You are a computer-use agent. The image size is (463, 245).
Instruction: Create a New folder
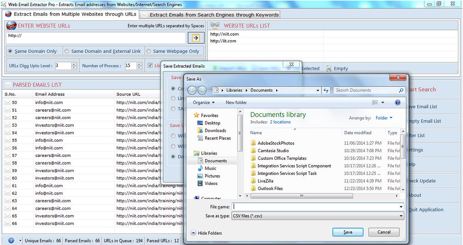coord(236,102)
